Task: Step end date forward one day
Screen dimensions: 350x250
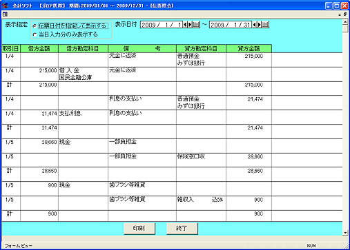Action: click(x=260, y=24)
